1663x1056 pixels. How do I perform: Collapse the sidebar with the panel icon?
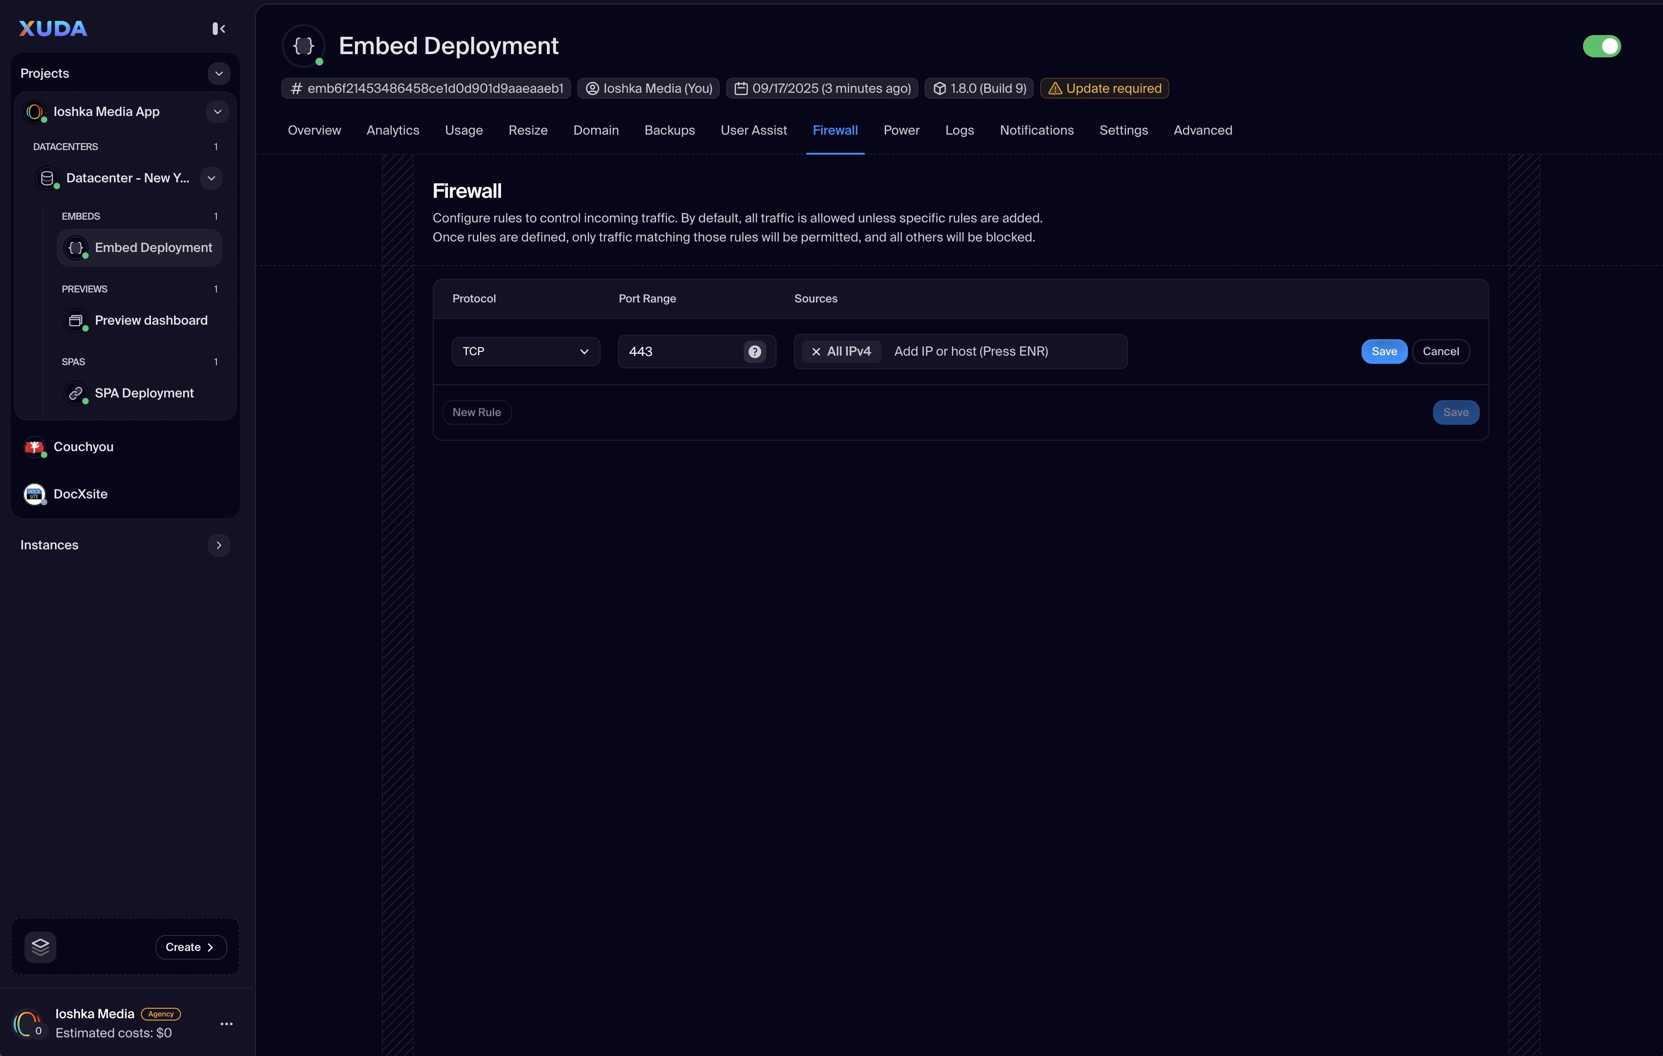pyautogui.click(x=218, y=28)
